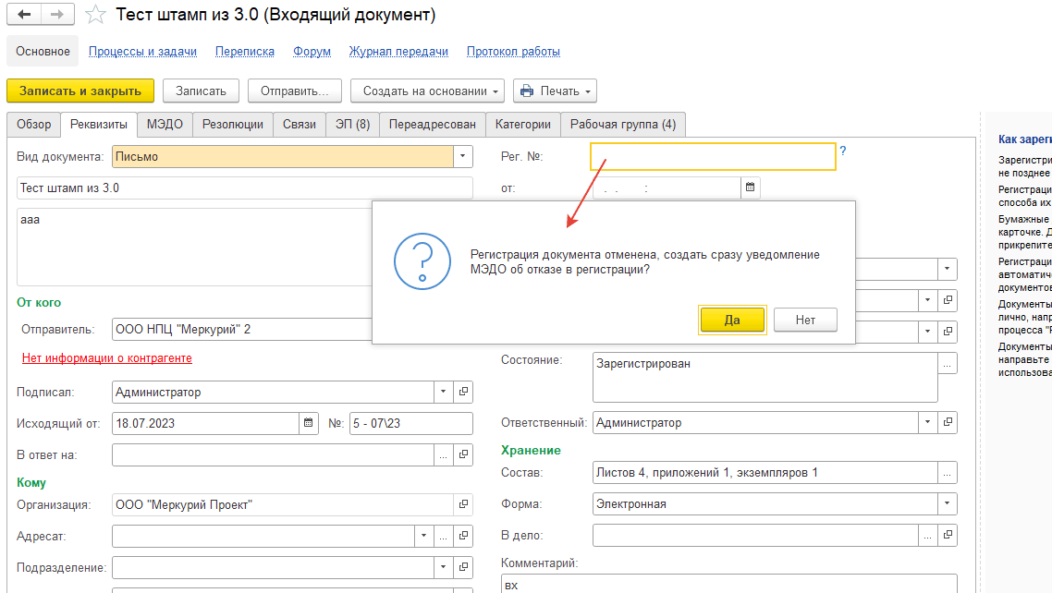The height and width of the screenshot is (593, 1052).
Task: Select the Реквизиты tab
Action: pos(99,125)
